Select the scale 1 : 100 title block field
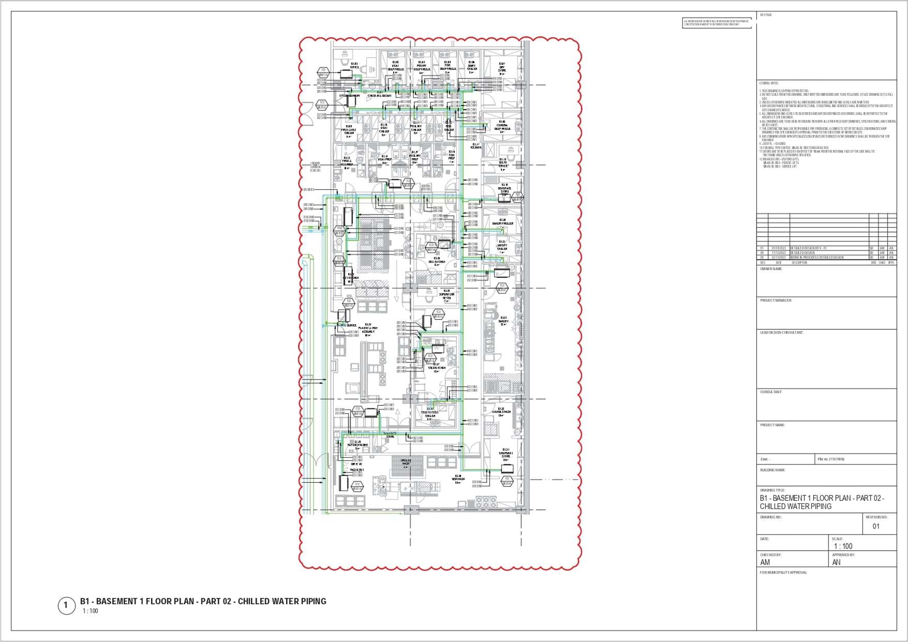The width and height of the screenshot is (908, 642). pos(843,546)
